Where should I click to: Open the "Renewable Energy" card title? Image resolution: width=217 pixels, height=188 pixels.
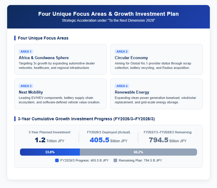132,92
